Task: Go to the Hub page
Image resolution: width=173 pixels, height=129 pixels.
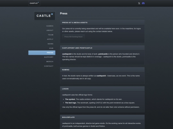Action: [51, 48]
